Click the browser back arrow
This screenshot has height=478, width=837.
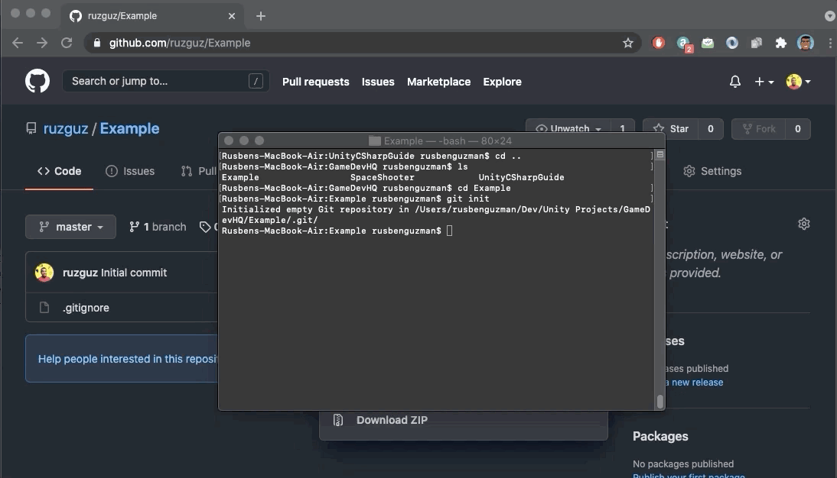pyautogui.click(x=18, y=43)
